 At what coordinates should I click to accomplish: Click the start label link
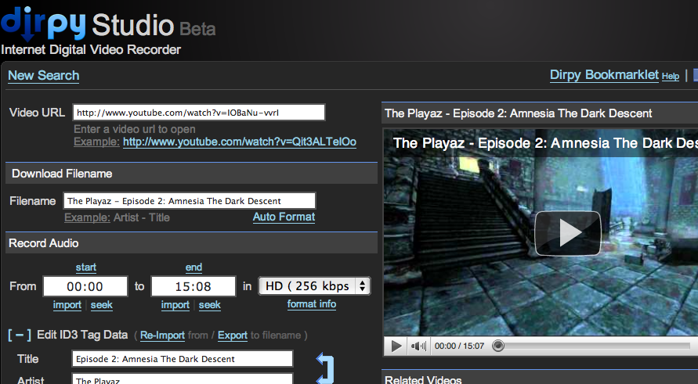pyautogui.click(x=86, y=267)
